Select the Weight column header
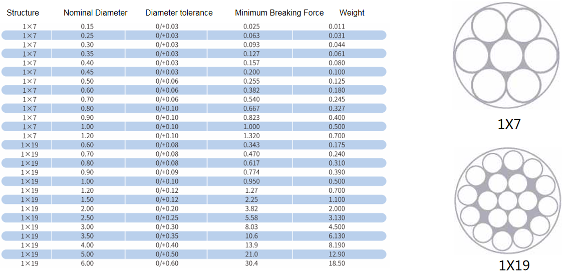The width and height of the screenshot is (565, 276). 352,13
